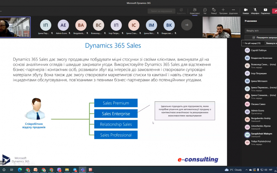Open the Програми apps button
This screenshot has width=277, height=173.
tap(223, 11)
